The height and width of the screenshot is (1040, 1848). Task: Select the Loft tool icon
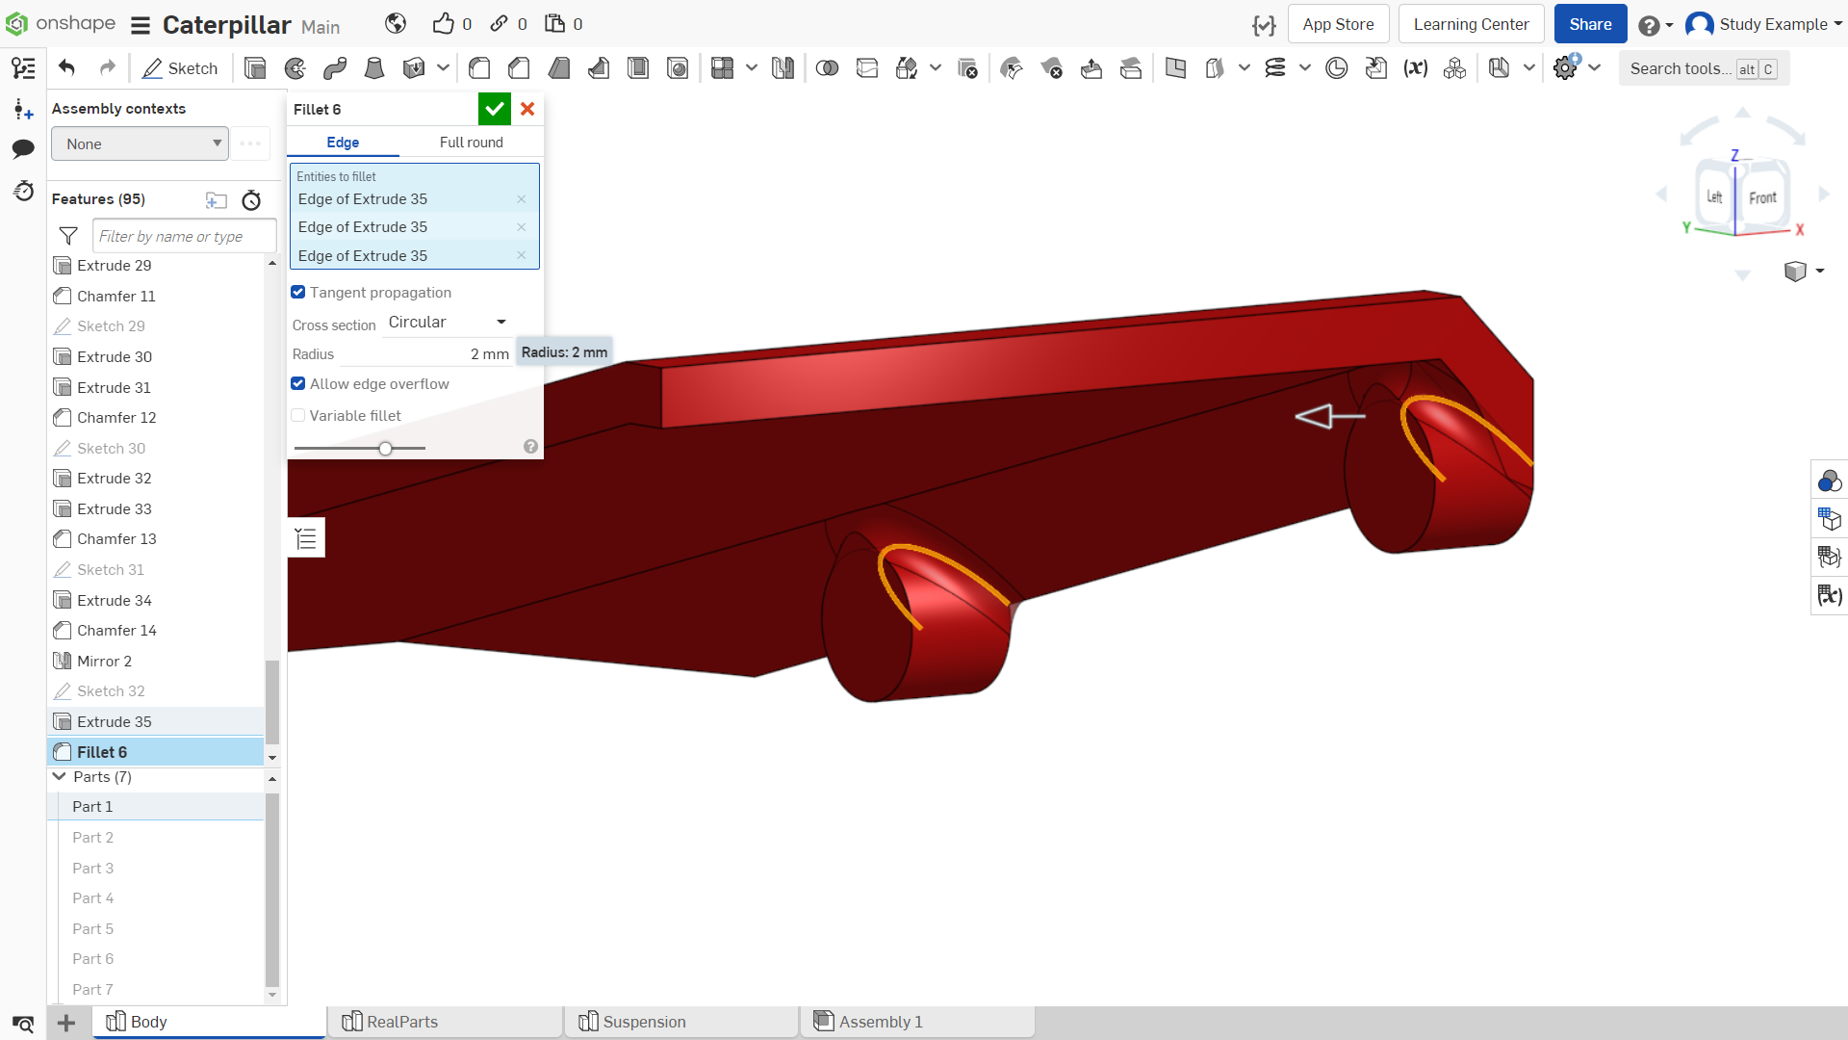tap(374, 68)
